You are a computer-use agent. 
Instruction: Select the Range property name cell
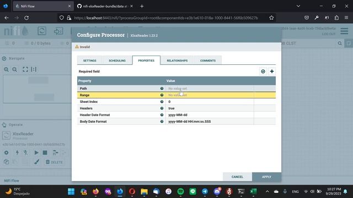[121, 95]
